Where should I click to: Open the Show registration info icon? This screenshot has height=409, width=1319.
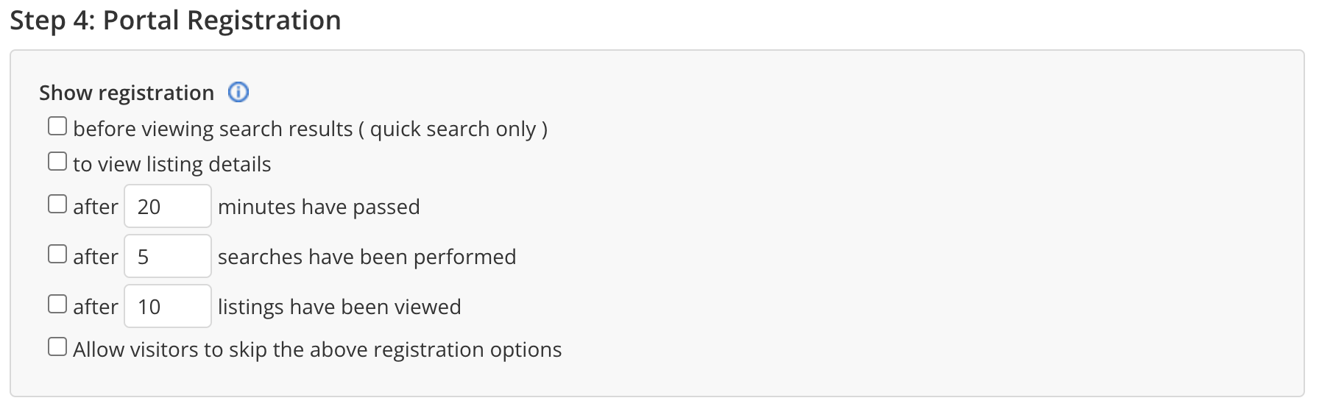tap(238, 92)
